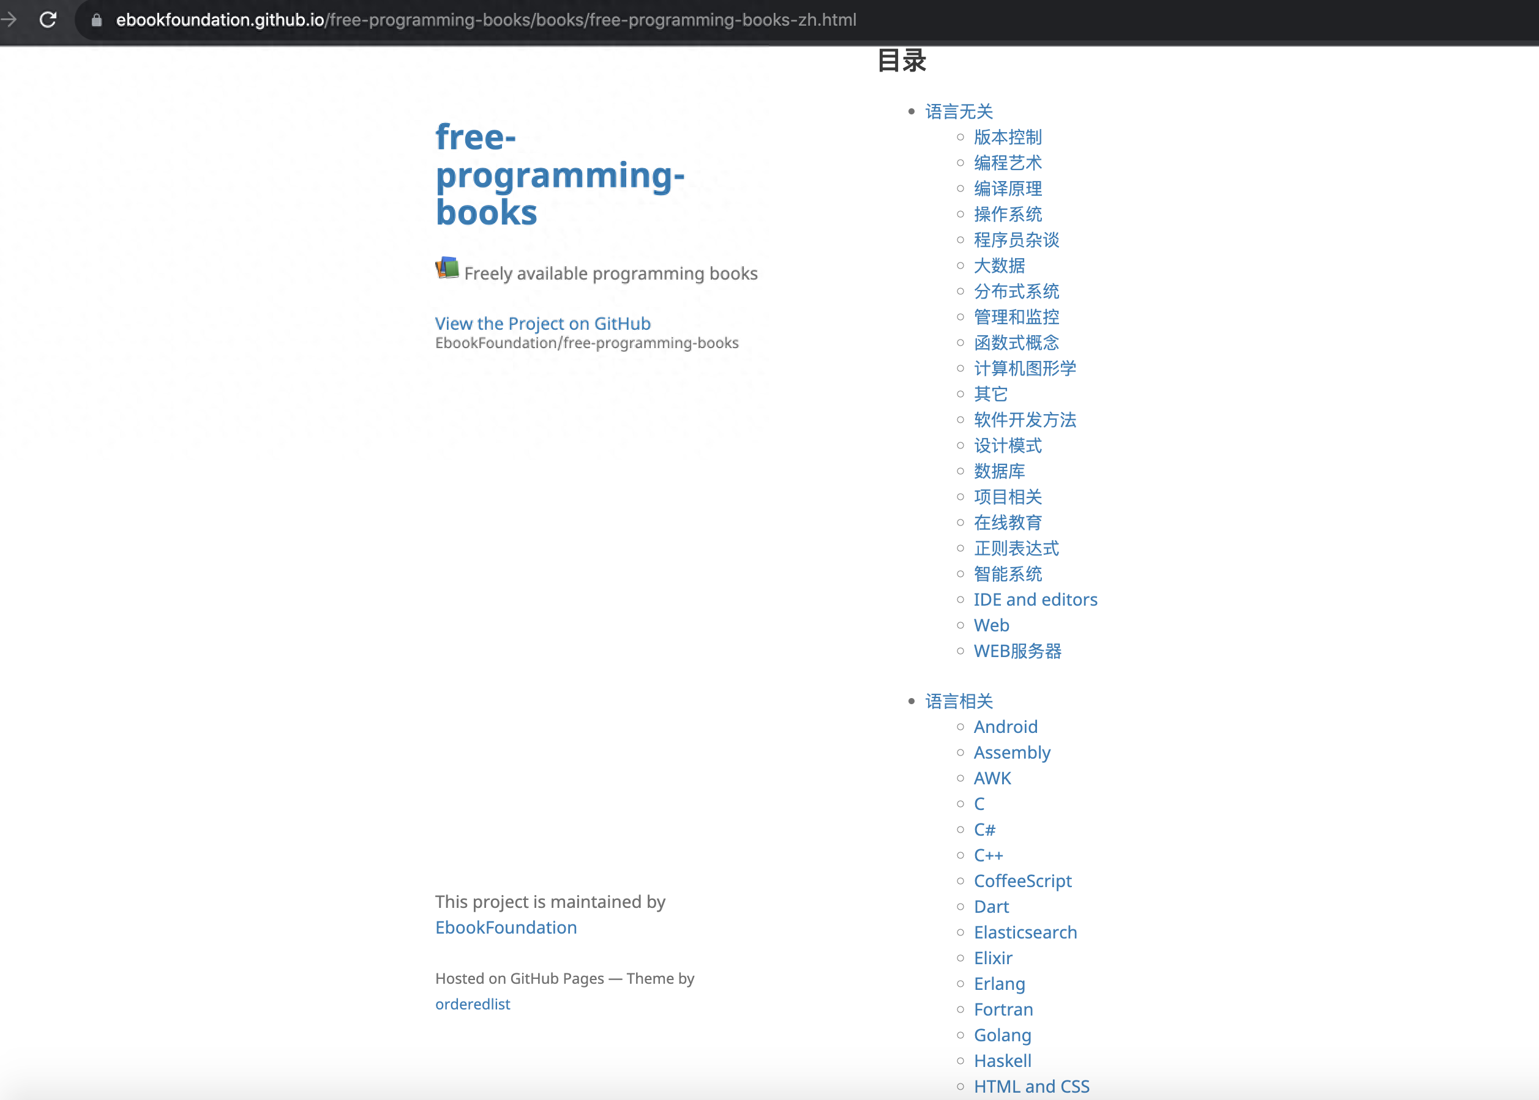
Task: Click the 在线教育 link
Action: pos(1008,523)
